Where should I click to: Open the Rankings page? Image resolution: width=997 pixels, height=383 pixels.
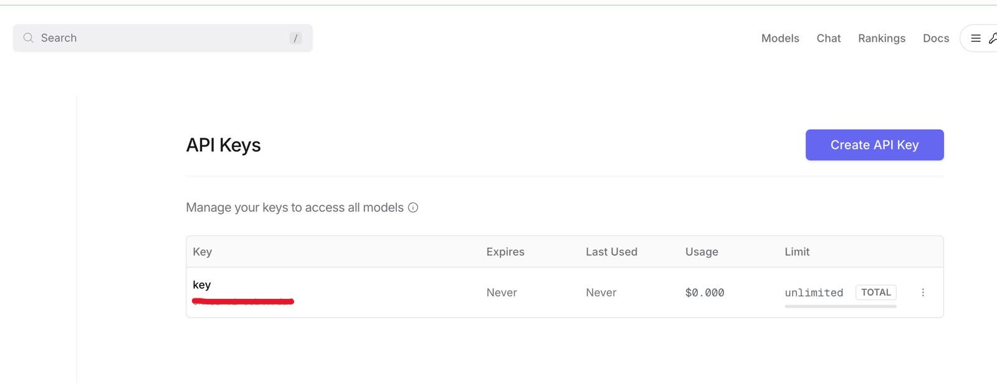click(882, 38)
